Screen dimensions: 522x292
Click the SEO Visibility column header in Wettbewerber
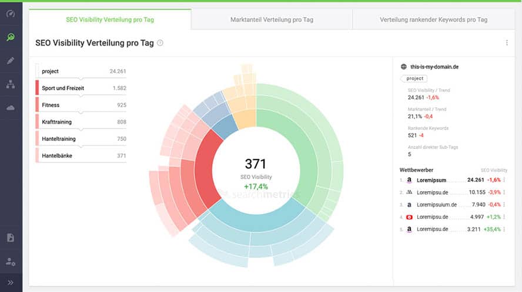[x=494, y=170]
